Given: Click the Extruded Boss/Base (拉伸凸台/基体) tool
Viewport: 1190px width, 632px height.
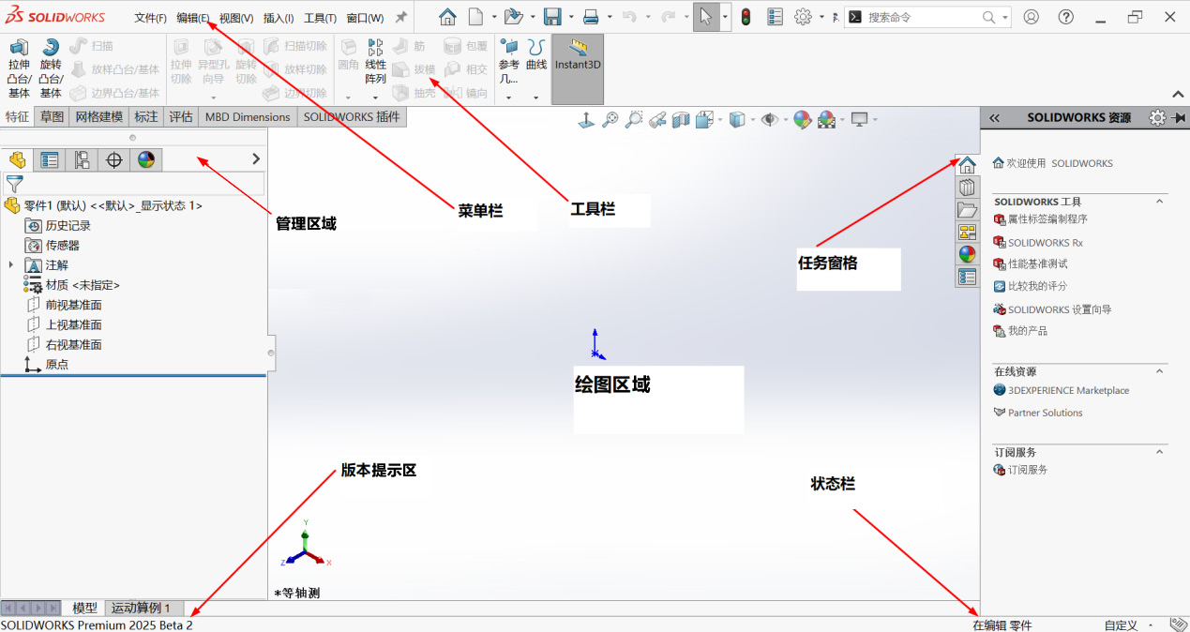Looking at the screenshot, I should point(19,67).
